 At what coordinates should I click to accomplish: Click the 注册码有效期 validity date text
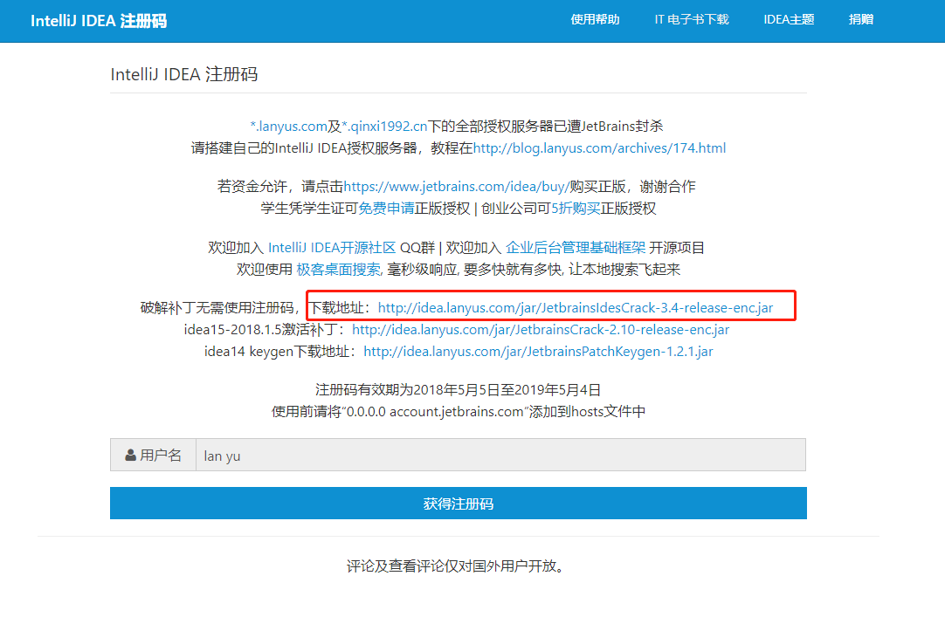tap(458, 390)
